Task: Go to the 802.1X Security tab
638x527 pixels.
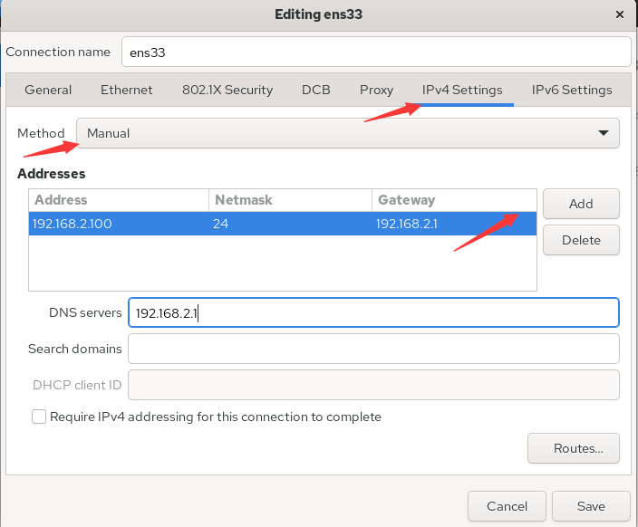Action: 227,90
